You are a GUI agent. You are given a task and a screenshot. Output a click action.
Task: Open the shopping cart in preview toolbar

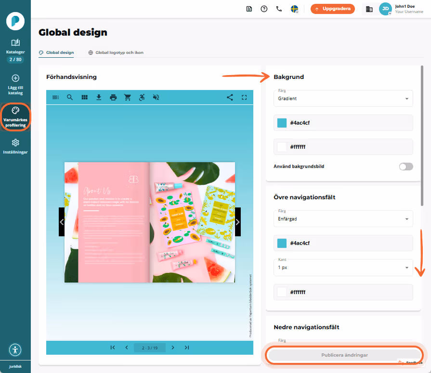pyautogui.click(x=128, y=97)
